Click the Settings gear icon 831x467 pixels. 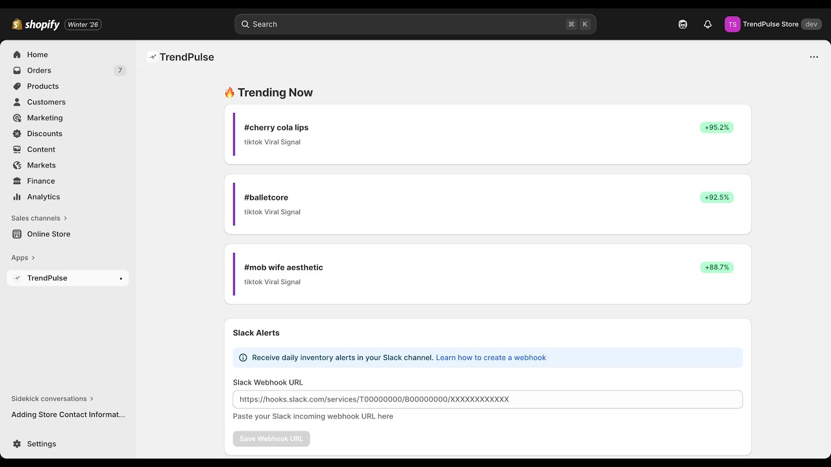point(17,444)
